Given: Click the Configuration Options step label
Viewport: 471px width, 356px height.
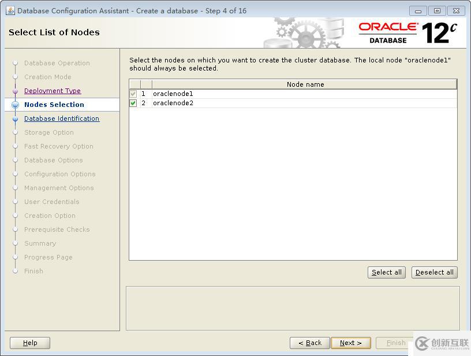Looking at the screenshot, I should (x=60, y=174).
